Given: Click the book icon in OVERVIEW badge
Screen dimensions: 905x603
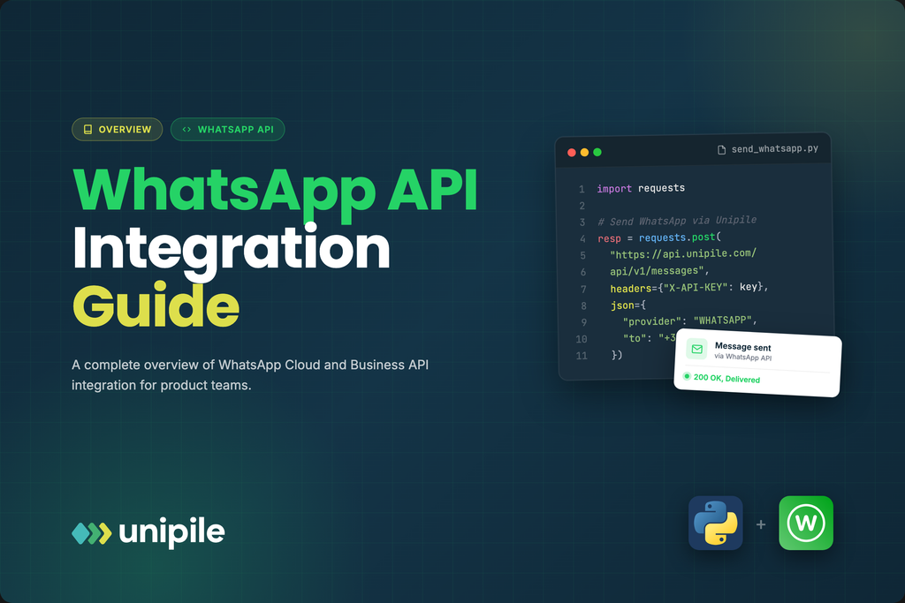Looking at the screenshot, I should 87,129.
